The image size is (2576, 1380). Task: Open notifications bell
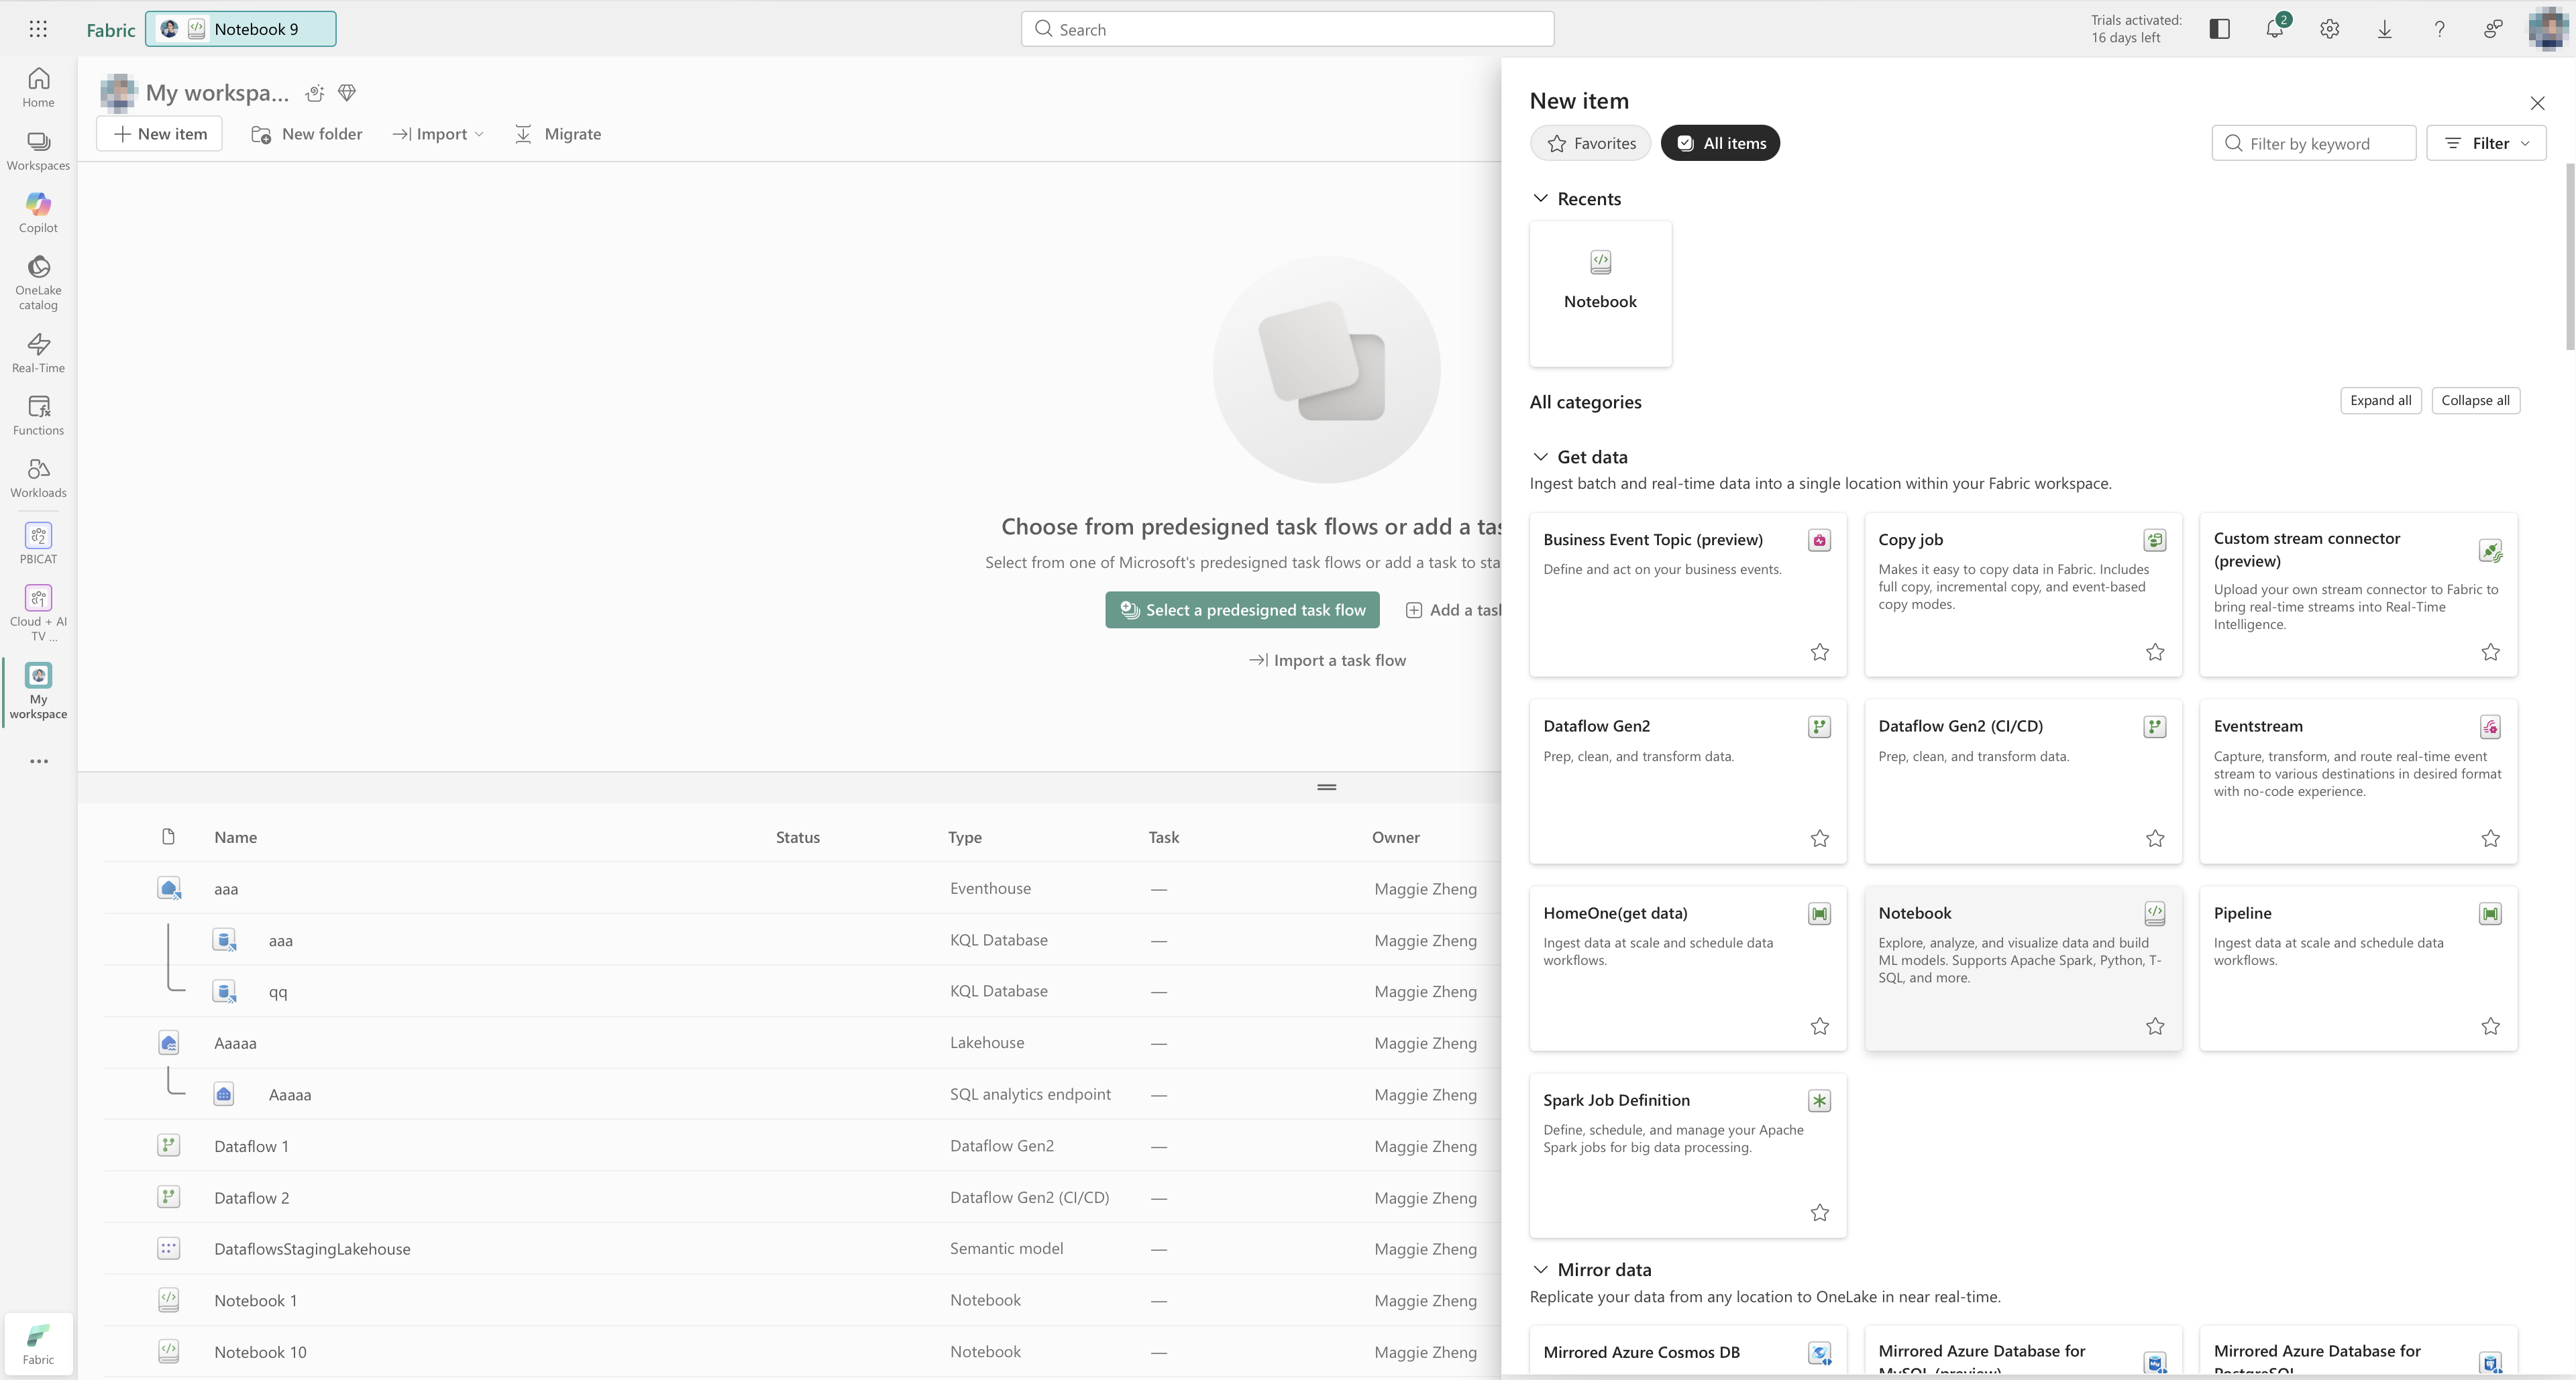(2275, 29)
